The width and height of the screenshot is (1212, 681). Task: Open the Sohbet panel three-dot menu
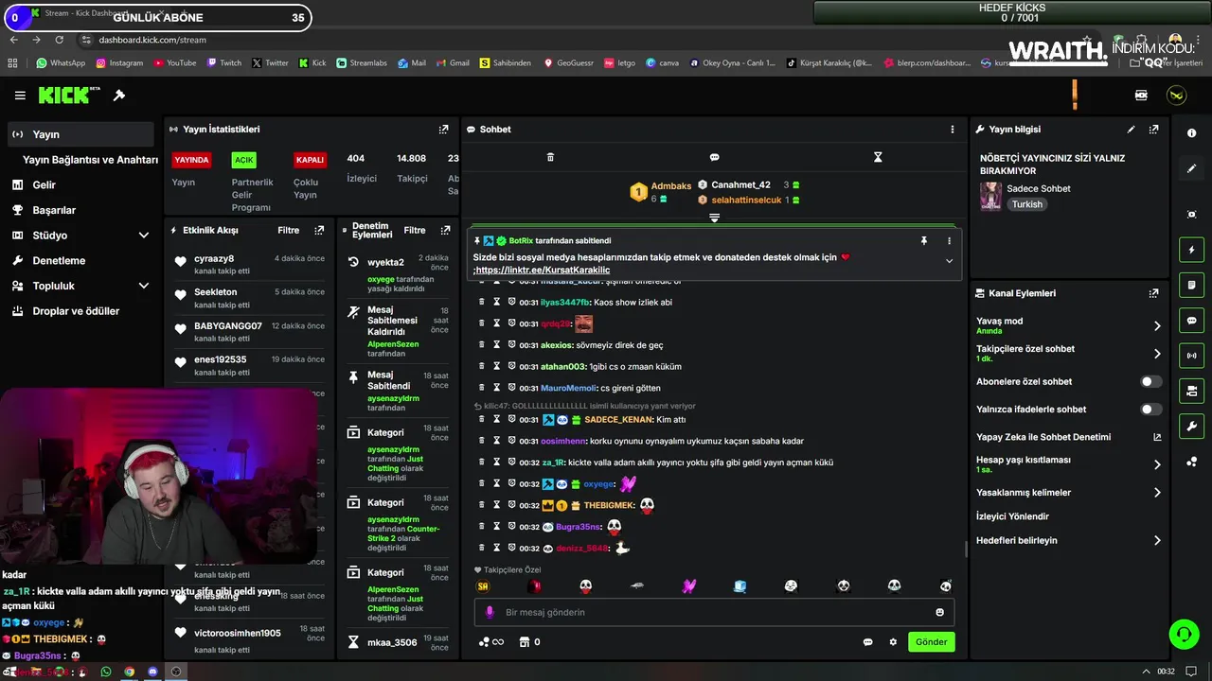(x=953, y=130)
